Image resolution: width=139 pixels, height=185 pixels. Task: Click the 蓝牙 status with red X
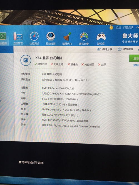102,65
